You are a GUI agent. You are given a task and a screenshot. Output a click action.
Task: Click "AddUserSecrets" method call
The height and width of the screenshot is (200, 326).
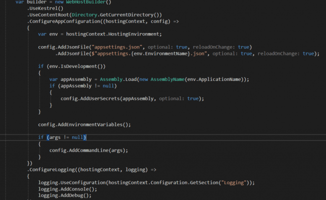click(x=100, y=98)
